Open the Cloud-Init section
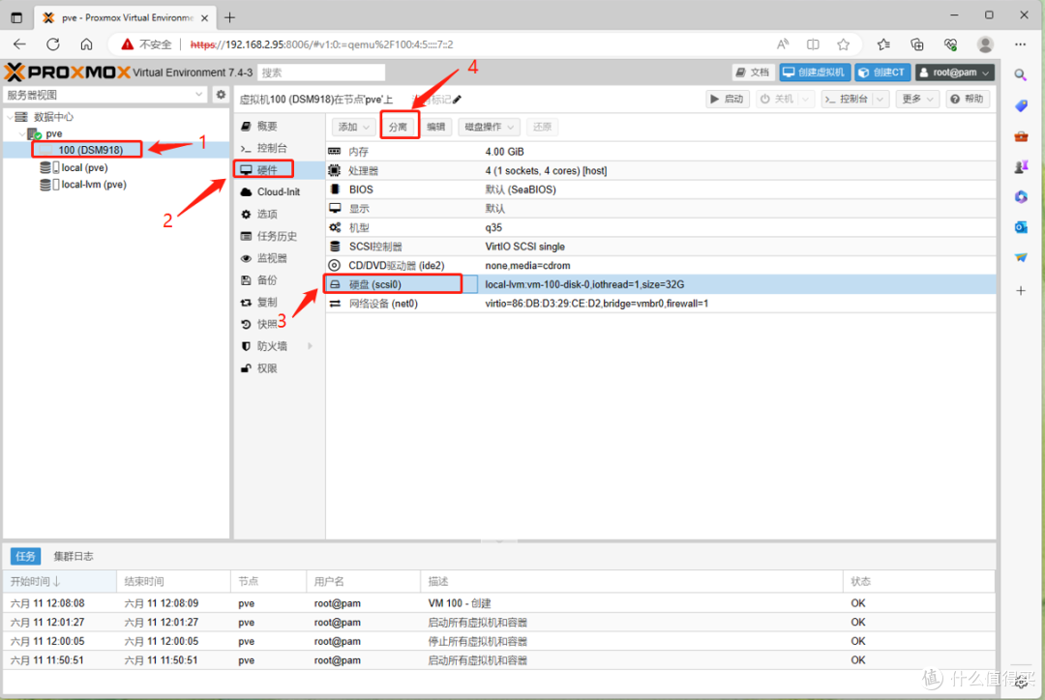Screen dimensions: 1045x700 click(x=280, y=191)
